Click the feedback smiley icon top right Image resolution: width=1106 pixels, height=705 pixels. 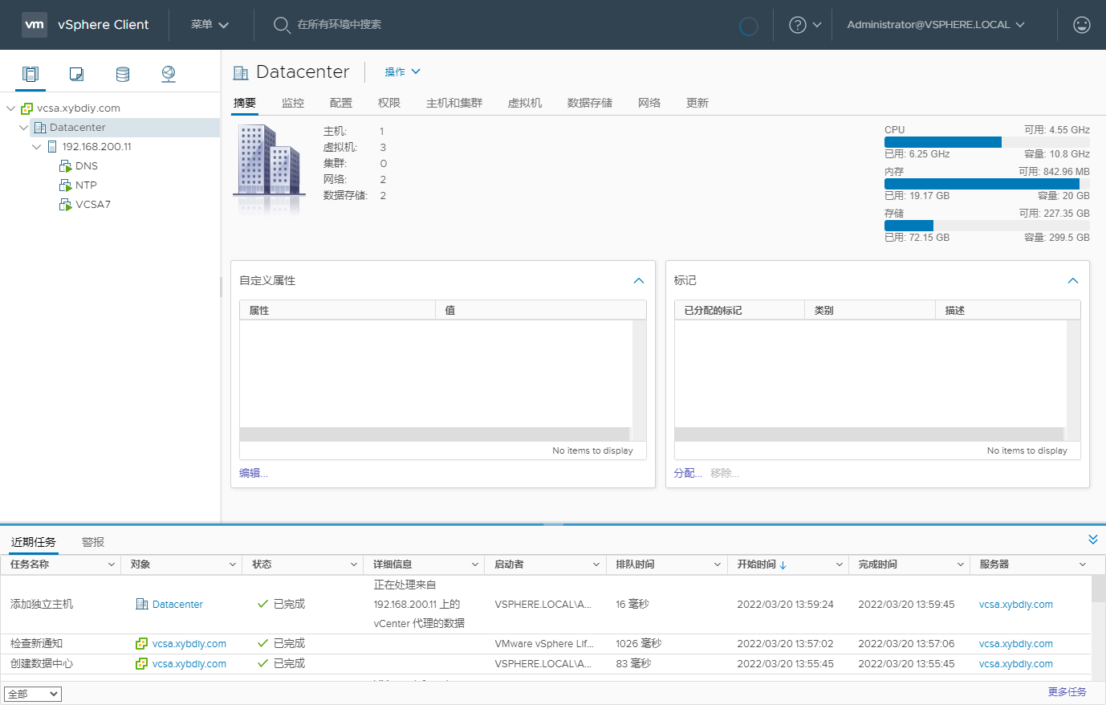pos(1081,25)
